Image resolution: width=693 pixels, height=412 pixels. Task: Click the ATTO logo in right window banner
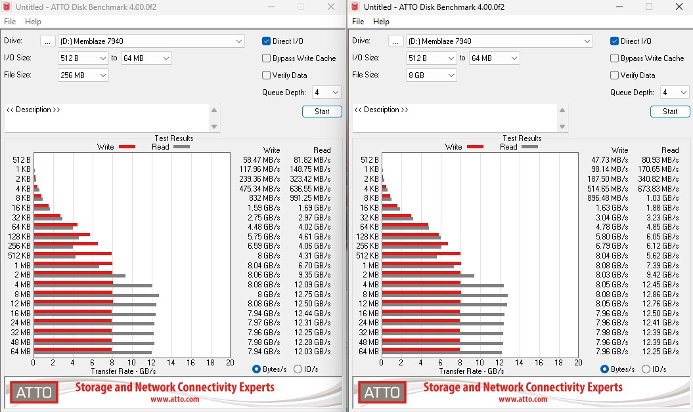pos(382,392)
